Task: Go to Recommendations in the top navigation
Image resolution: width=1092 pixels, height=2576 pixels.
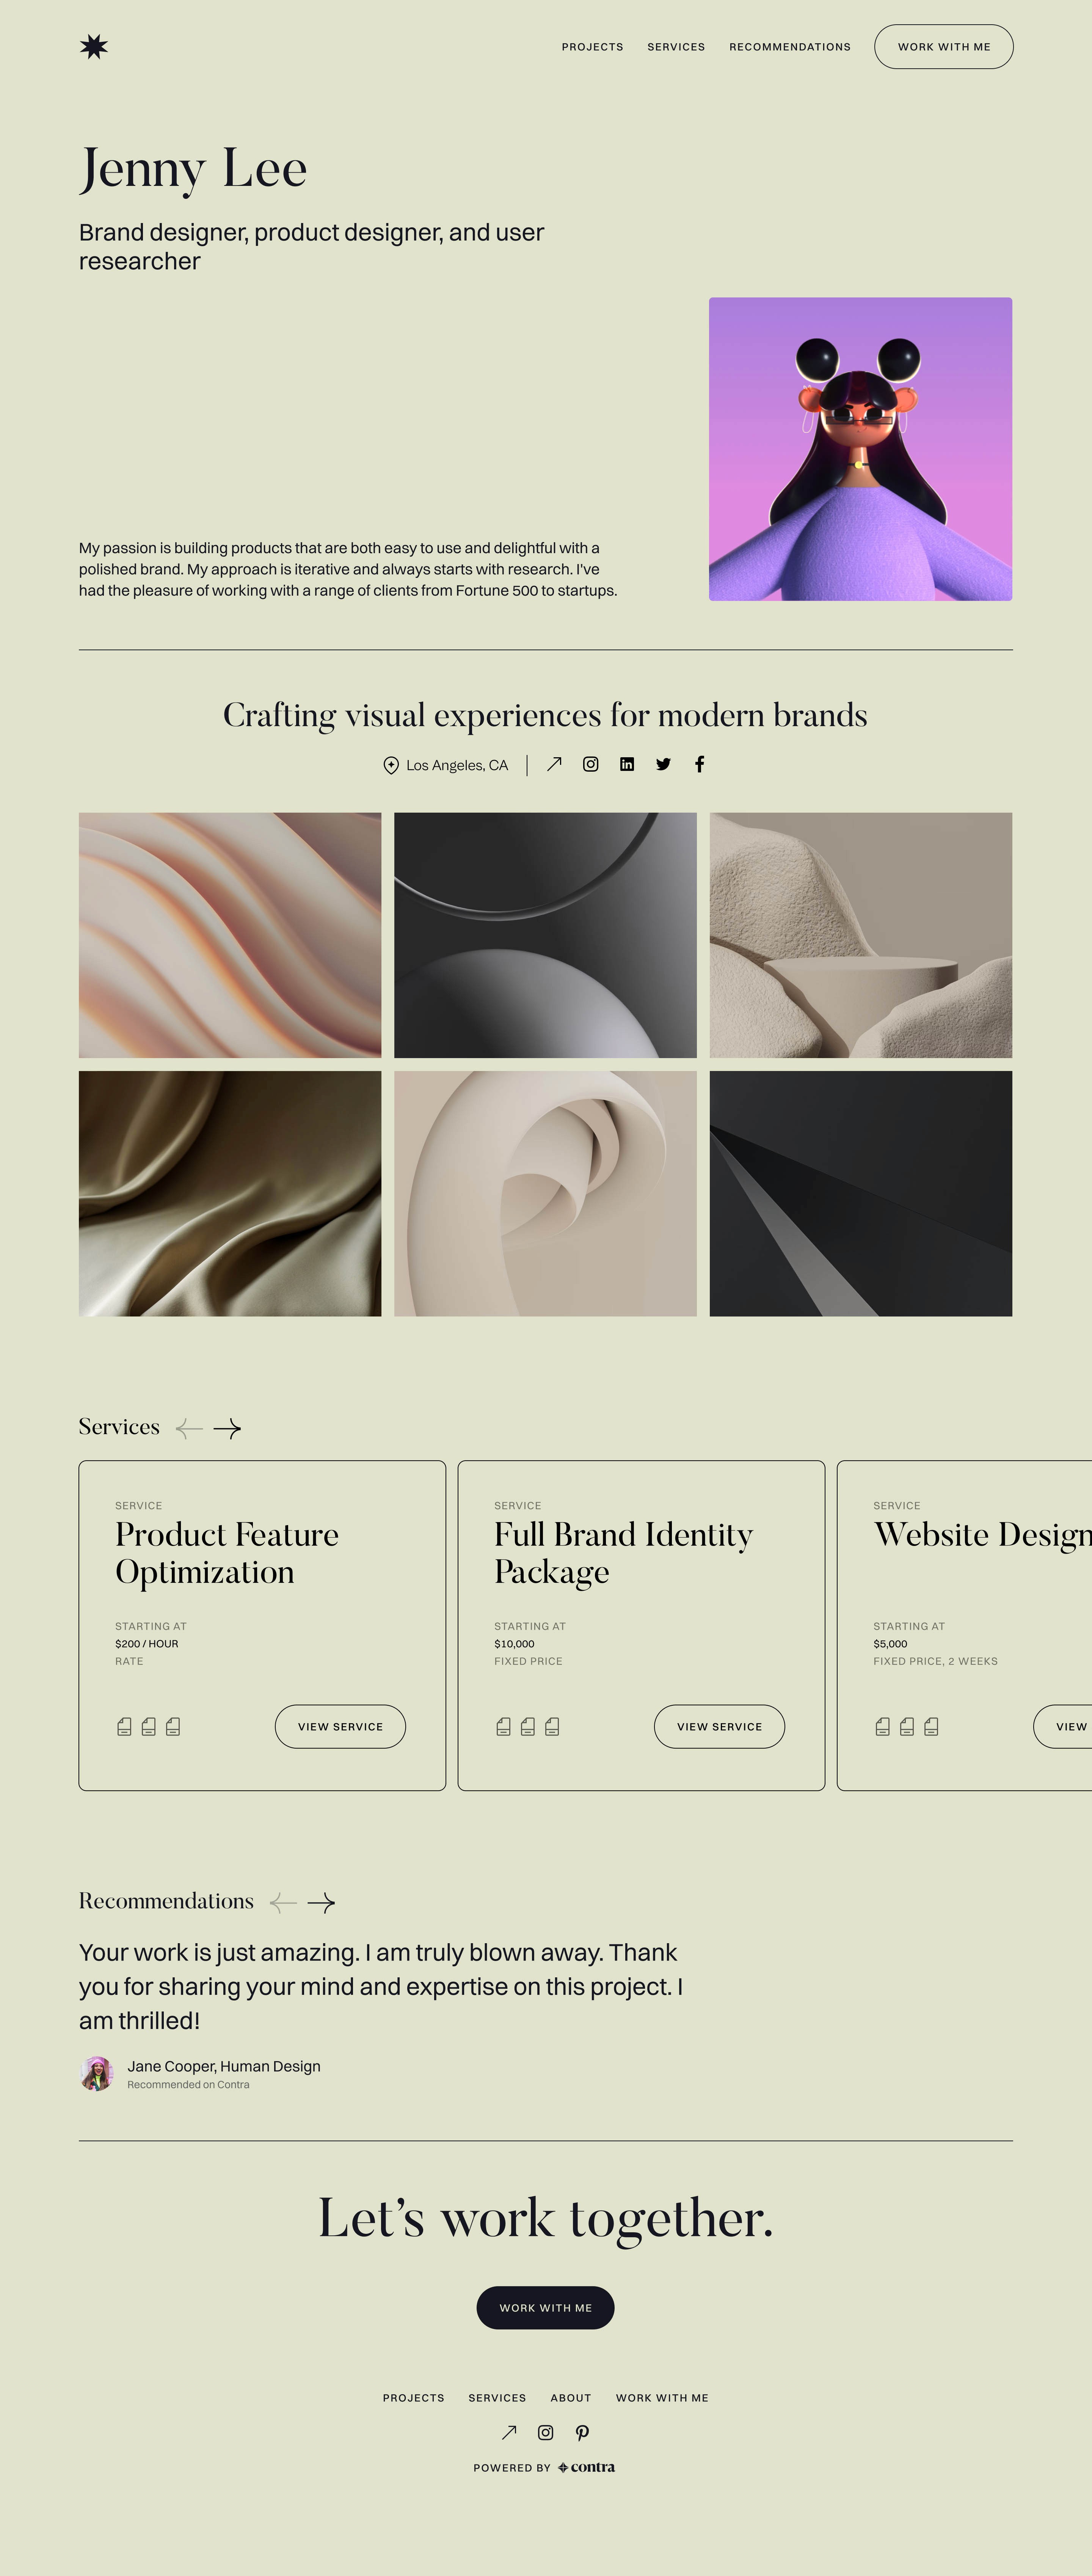Action: coord(789,47)
